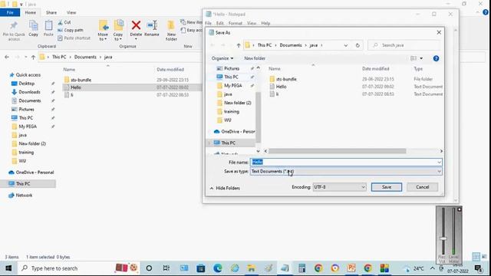Click the Rename ribbon icon
491x276 pixels.
click(x=152, y=25)
